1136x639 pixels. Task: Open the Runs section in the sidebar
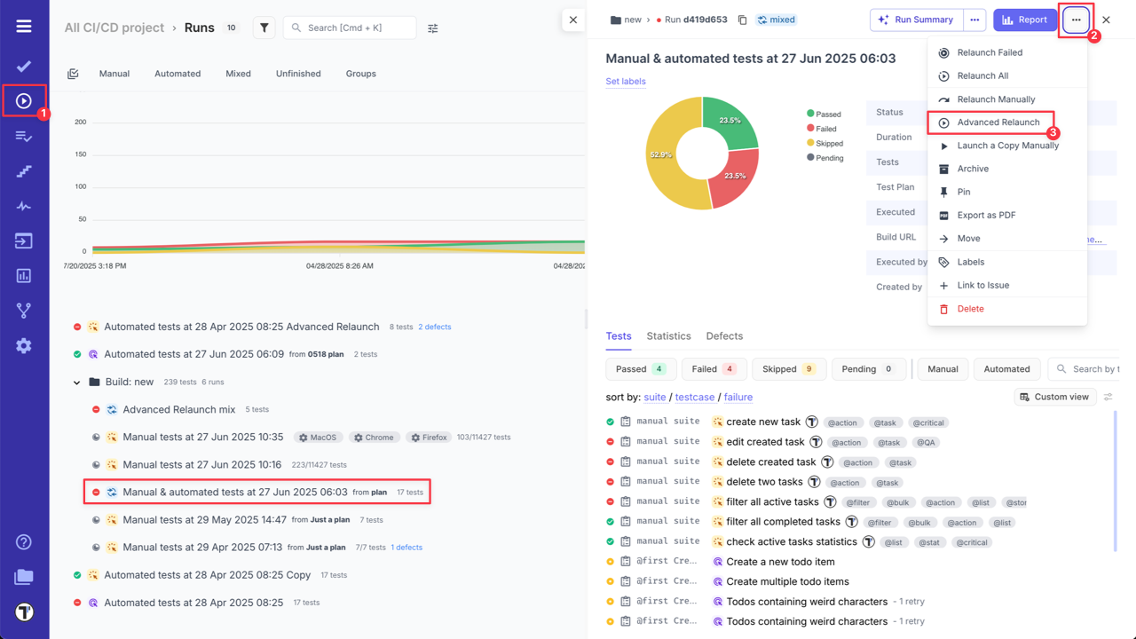24,99
